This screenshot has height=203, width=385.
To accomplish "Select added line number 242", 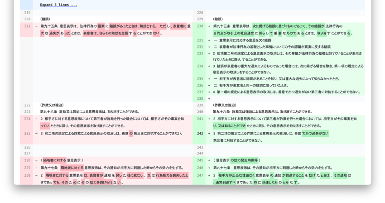I will 200,134.
